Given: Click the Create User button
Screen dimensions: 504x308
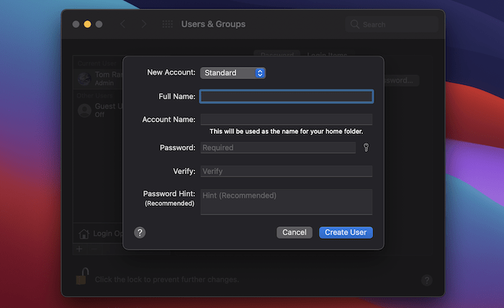Looking at the screenshot, I should tap(346, 232).
